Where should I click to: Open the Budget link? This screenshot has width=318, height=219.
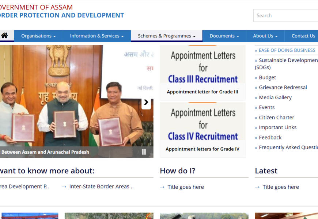pos(267,77)
